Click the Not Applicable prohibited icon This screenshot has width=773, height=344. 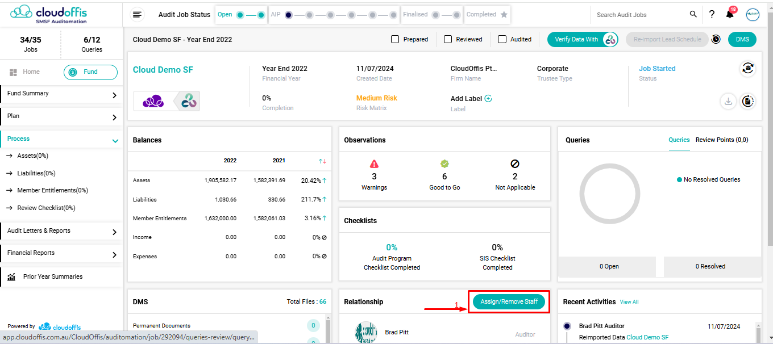click(515, 164)
